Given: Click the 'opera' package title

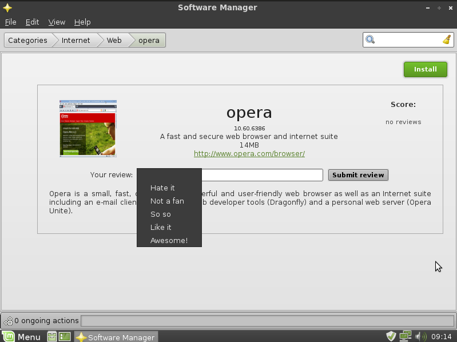Looking at the screenshot, I should [x=249, y=113].
